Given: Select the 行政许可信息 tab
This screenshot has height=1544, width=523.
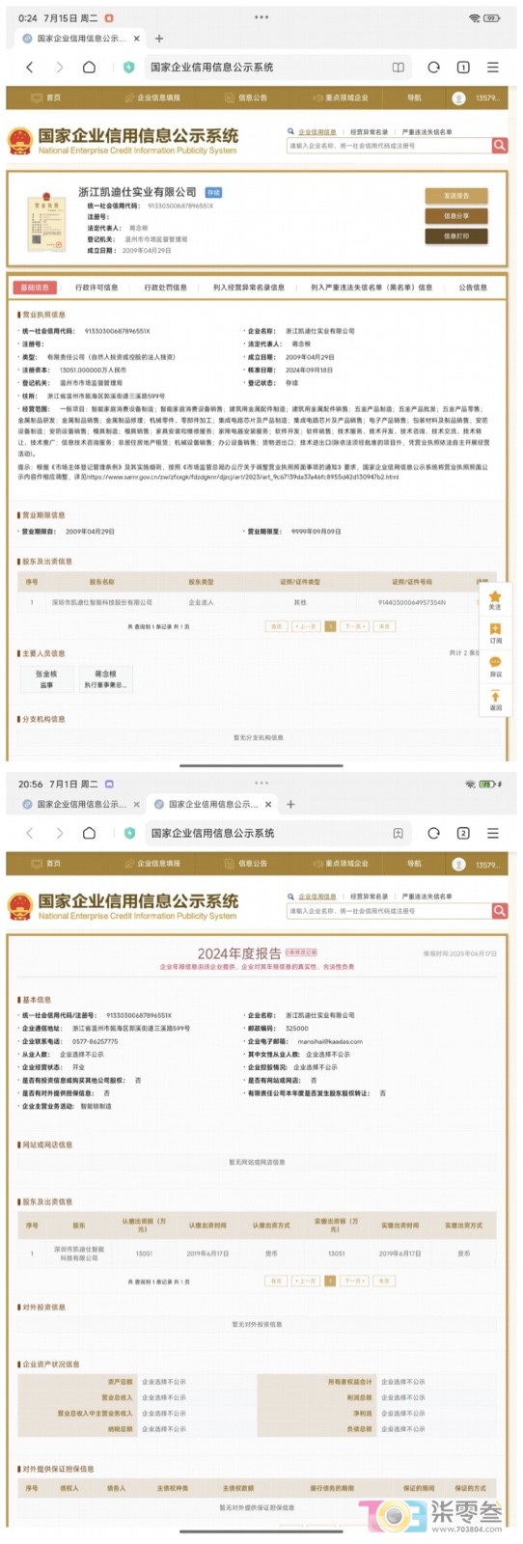Looking at the screenshot, I should click(x=96, y=288).
